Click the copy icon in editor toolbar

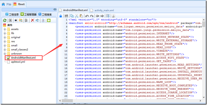(x=72, y=16)
